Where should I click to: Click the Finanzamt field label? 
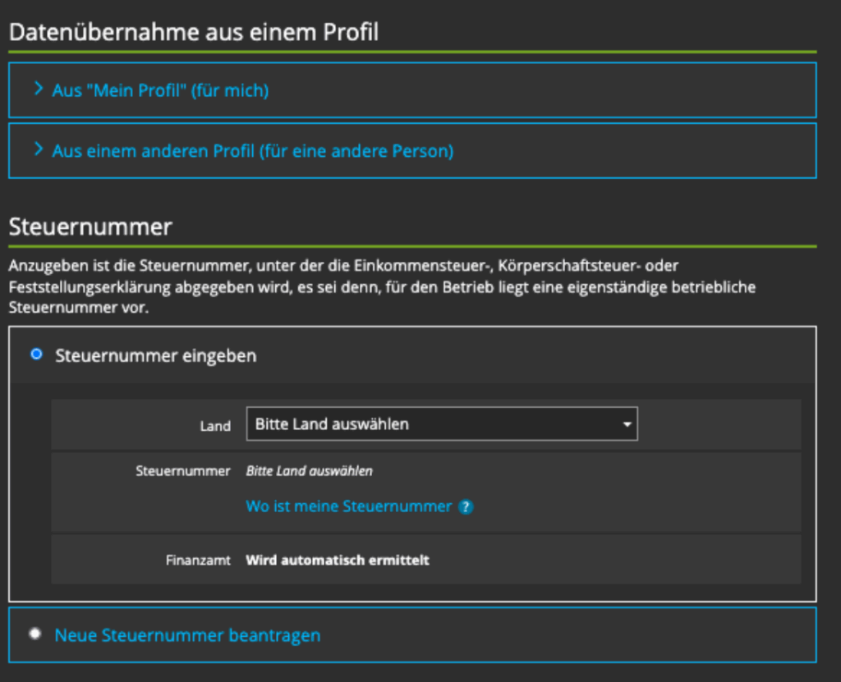pos(198,561)
